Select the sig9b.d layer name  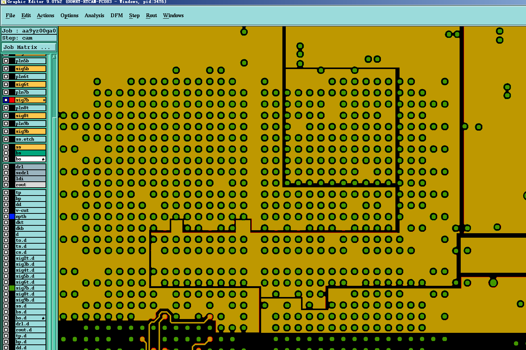click(x=30, y=300)
